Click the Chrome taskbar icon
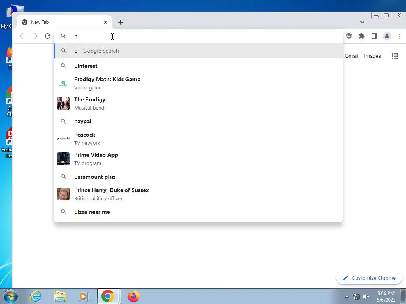Image resolution: width=406 pixels, height=304 pixels. [108, 296]
